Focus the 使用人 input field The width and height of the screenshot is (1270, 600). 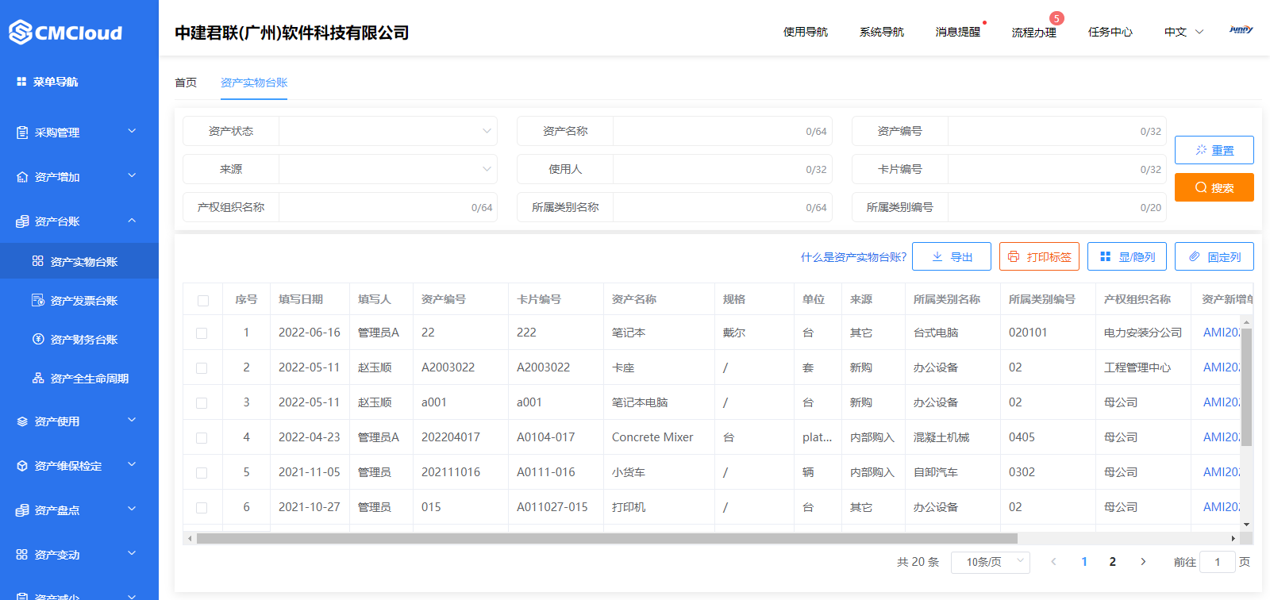coord(722,169)
